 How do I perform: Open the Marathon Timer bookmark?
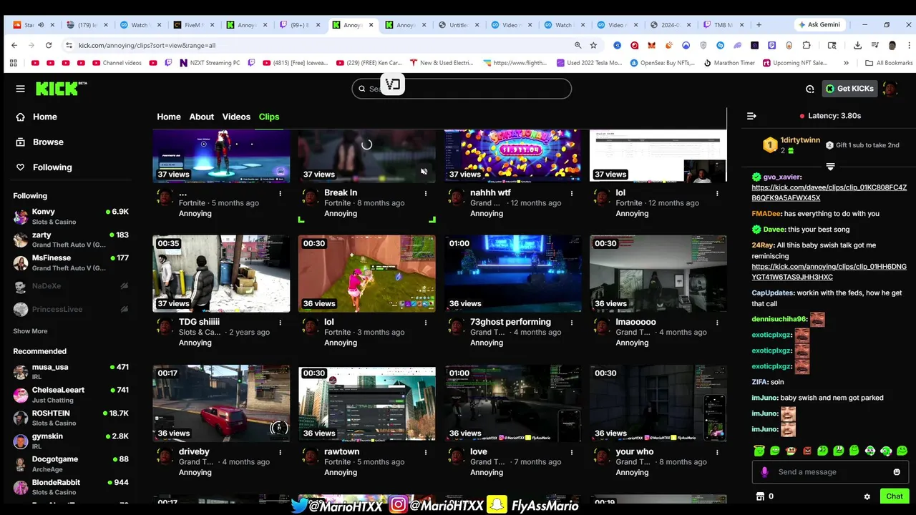tap(729, 63)
